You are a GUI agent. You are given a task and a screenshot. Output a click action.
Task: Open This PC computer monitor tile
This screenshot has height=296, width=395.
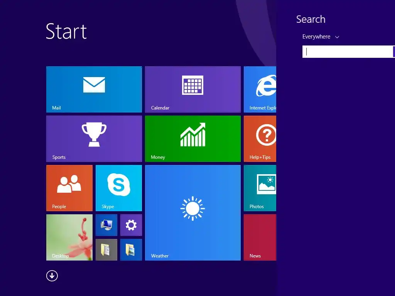point(106,225)
